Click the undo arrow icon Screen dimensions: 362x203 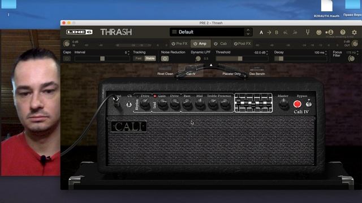286,33
